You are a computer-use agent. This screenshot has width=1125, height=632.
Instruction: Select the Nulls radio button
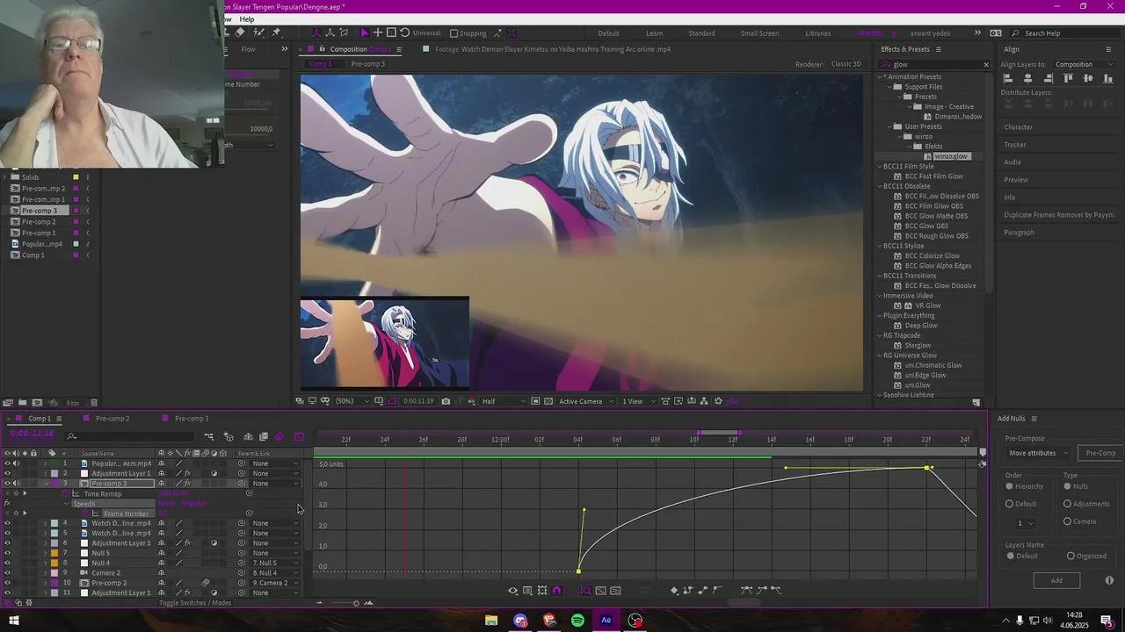point(1067,486)
